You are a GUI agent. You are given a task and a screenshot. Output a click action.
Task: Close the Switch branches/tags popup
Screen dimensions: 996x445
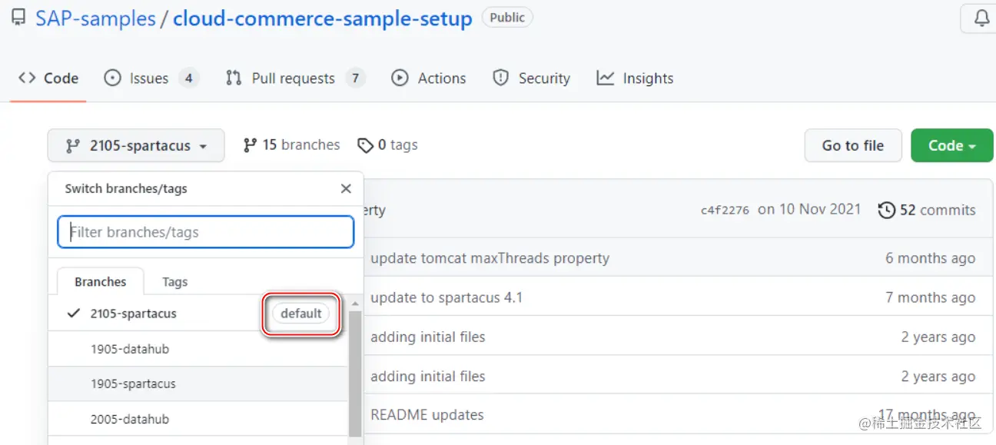(x=346, y=188)
